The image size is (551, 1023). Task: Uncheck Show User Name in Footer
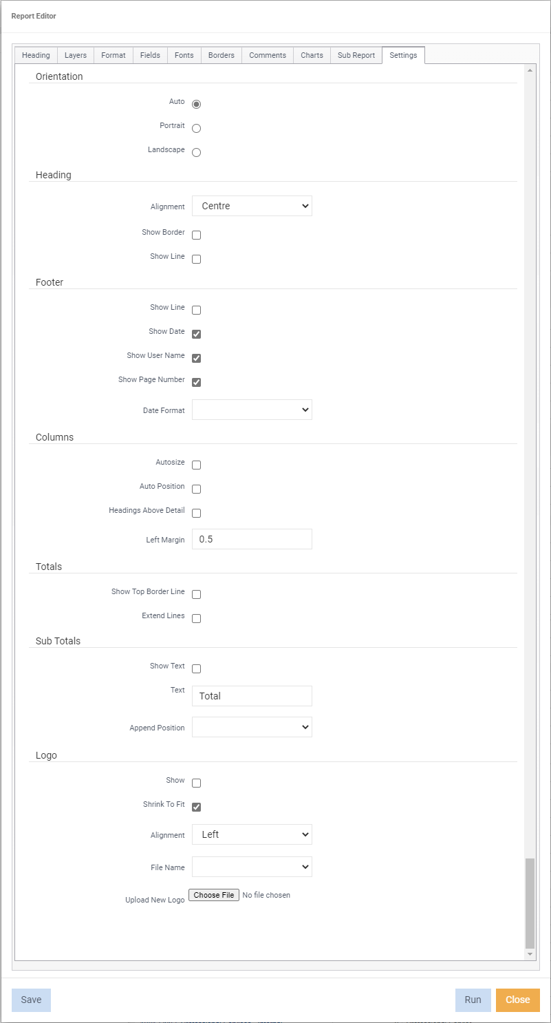click(x=196, y=357)
